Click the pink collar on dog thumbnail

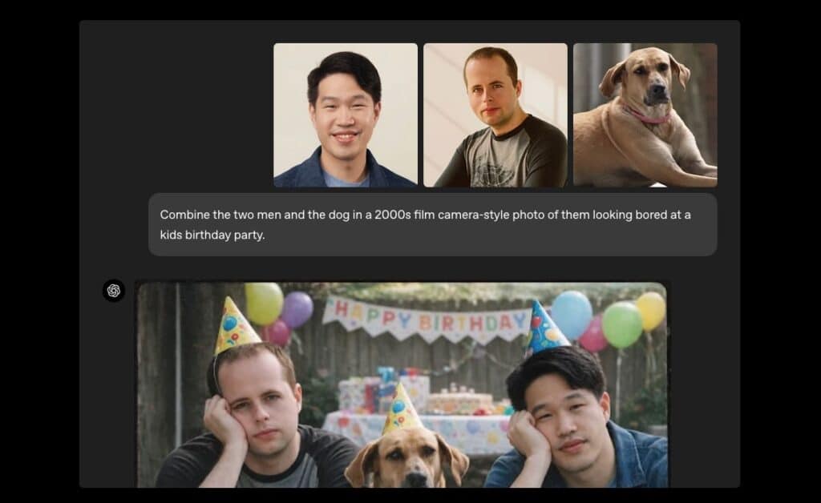(x=649, y=116)
